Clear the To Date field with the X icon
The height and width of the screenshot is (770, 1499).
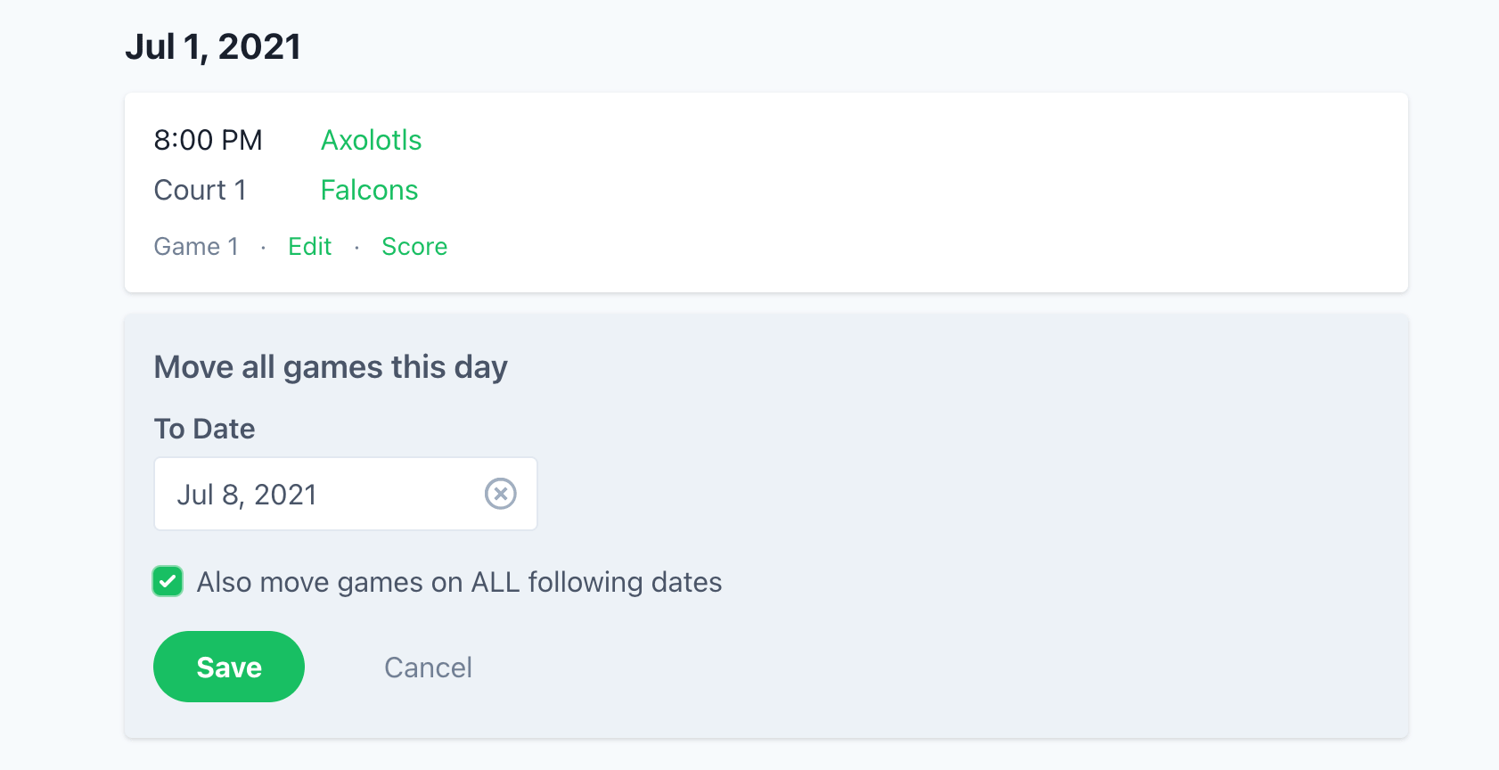pos(500,494)
